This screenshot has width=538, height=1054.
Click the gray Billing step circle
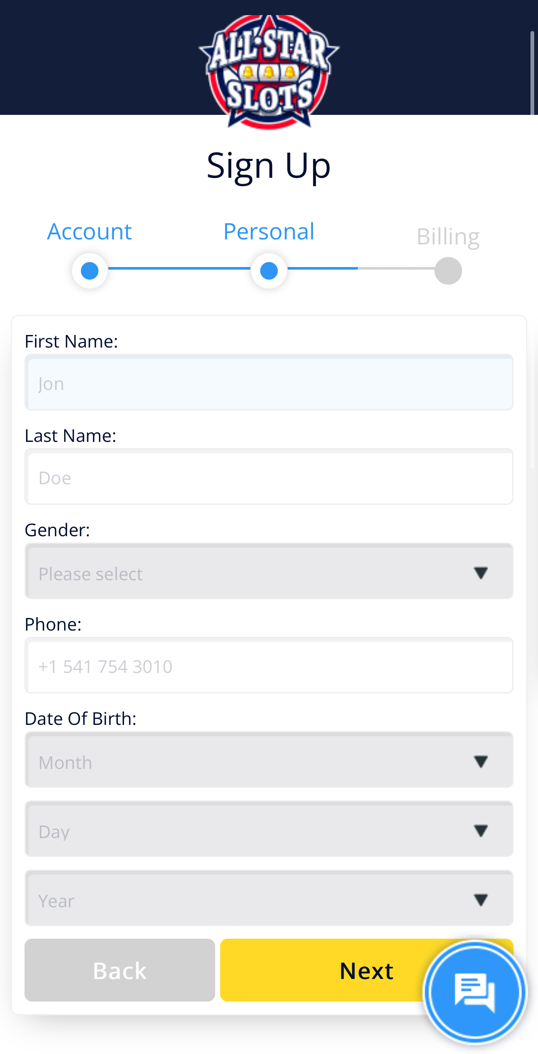point(448,271)
